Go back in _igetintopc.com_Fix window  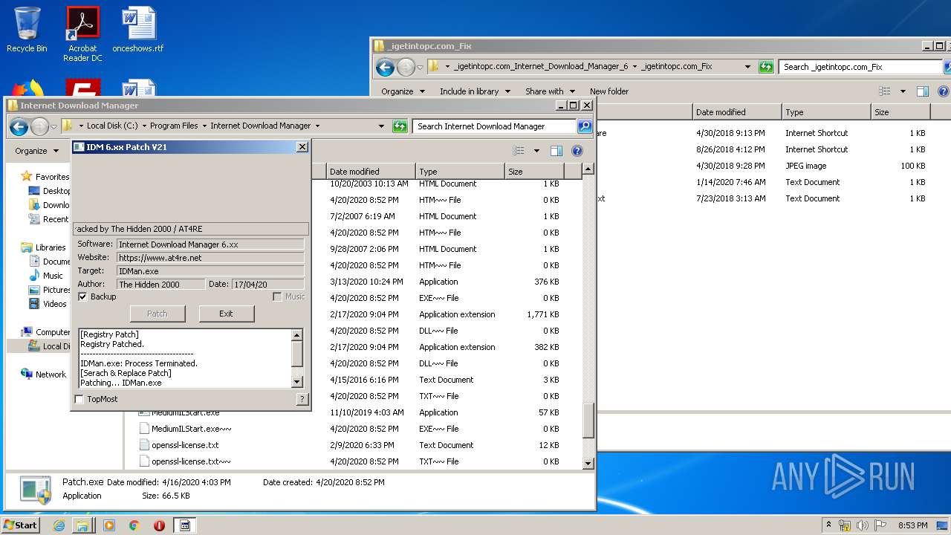[385, 68]
